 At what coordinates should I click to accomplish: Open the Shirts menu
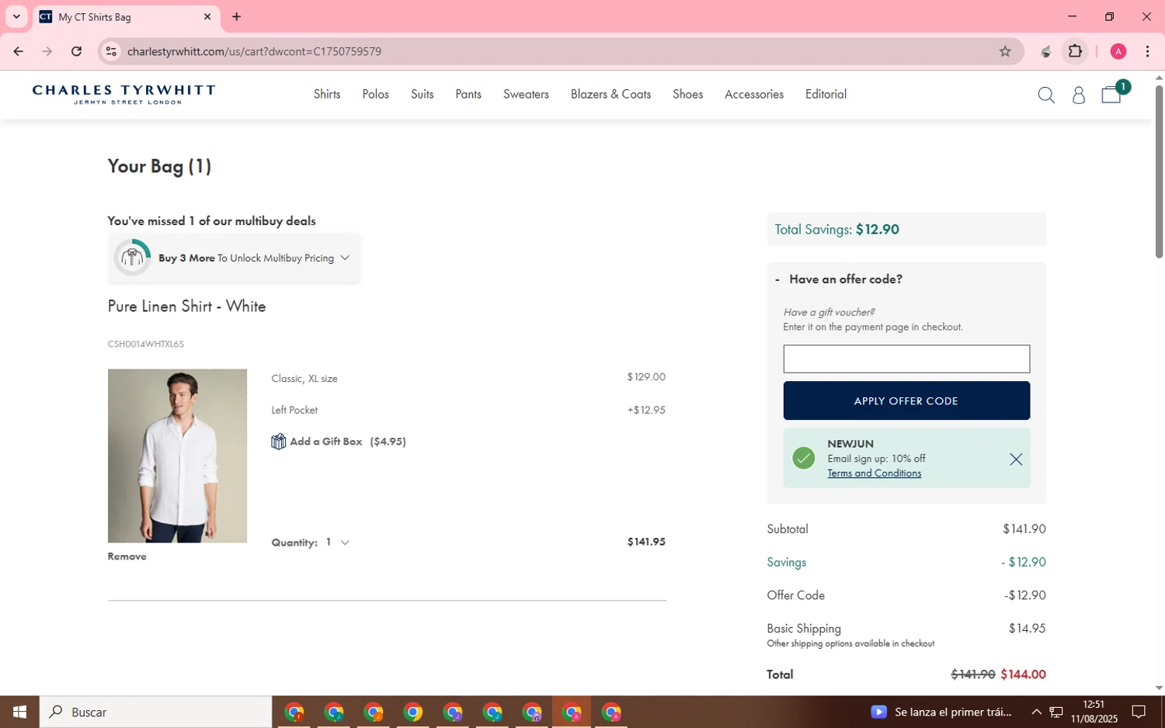(x=327, y=94)
